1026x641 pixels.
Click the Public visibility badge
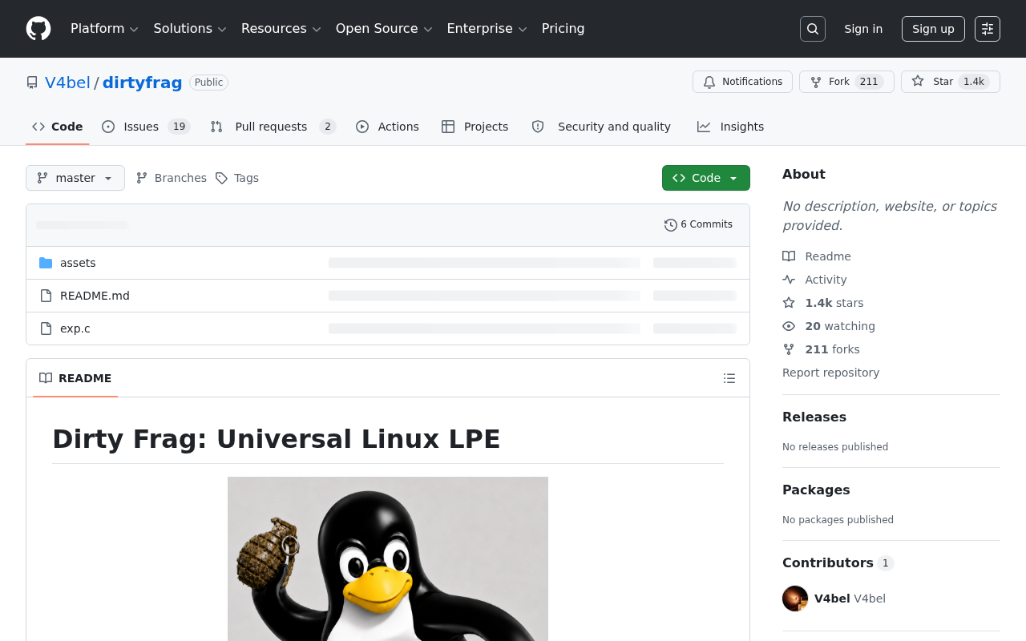pyautogui.click(x=208, y=83)
